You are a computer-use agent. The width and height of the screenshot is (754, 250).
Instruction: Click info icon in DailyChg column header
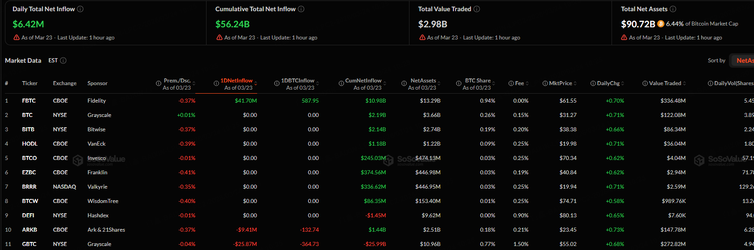(x=593, y=83)
